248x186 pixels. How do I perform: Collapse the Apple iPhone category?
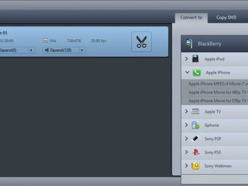click(187, 73)
